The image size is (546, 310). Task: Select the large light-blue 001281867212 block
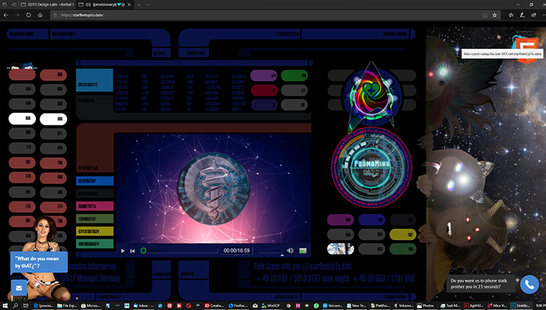click(95, 80)
